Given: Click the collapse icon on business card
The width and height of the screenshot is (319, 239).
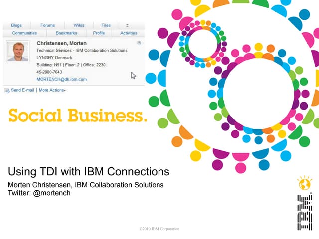Looking at the screenshot, I should coord(139,43).
